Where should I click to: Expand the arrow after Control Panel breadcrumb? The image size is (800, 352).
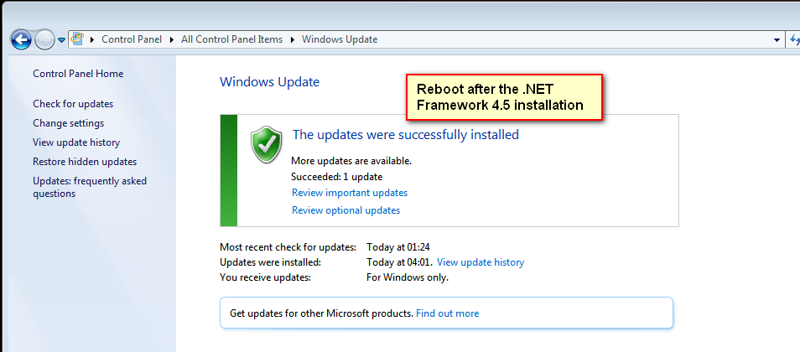pos(173,39)
